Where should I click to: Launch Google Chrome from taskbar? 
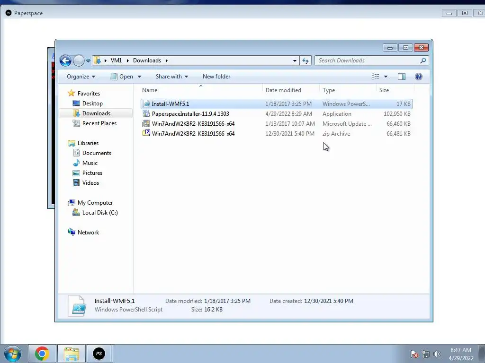(42, 354)
